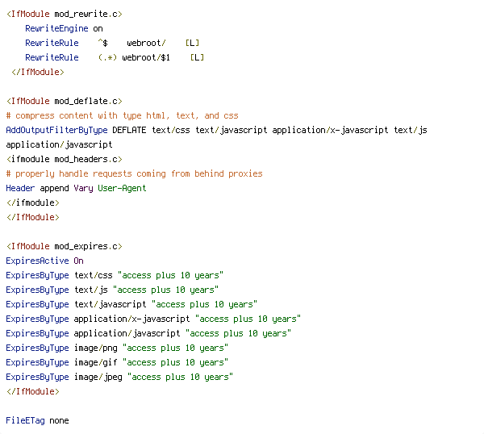The width and height of the screenshot is (484, 434).
Task: Click the proxies comment line
Action: click(x=134, y=173)
